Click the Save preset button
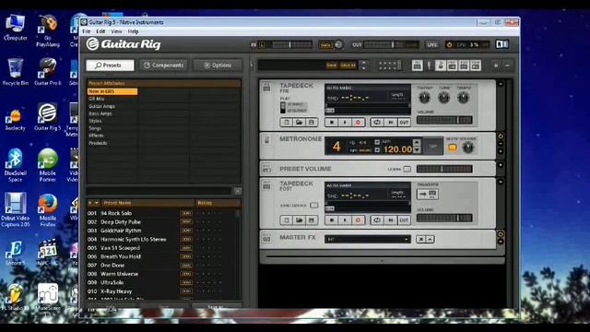Viewport: 590px width, 332px height. (x=332, y=65)
